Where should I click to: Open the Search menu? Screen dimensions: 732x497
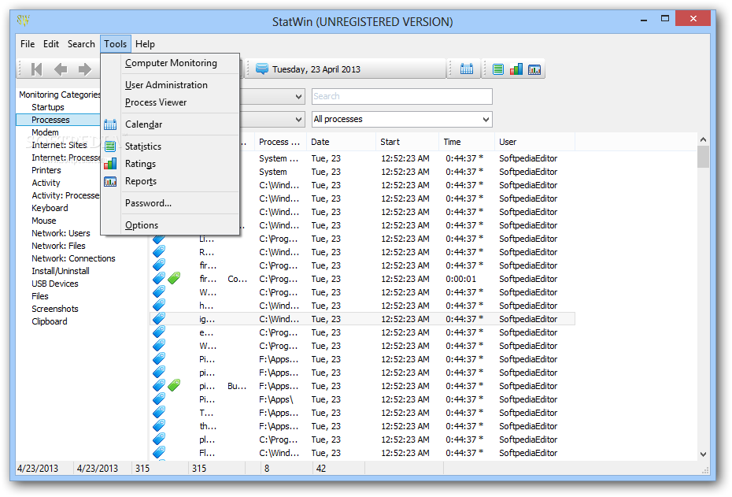tap(81, 44)
